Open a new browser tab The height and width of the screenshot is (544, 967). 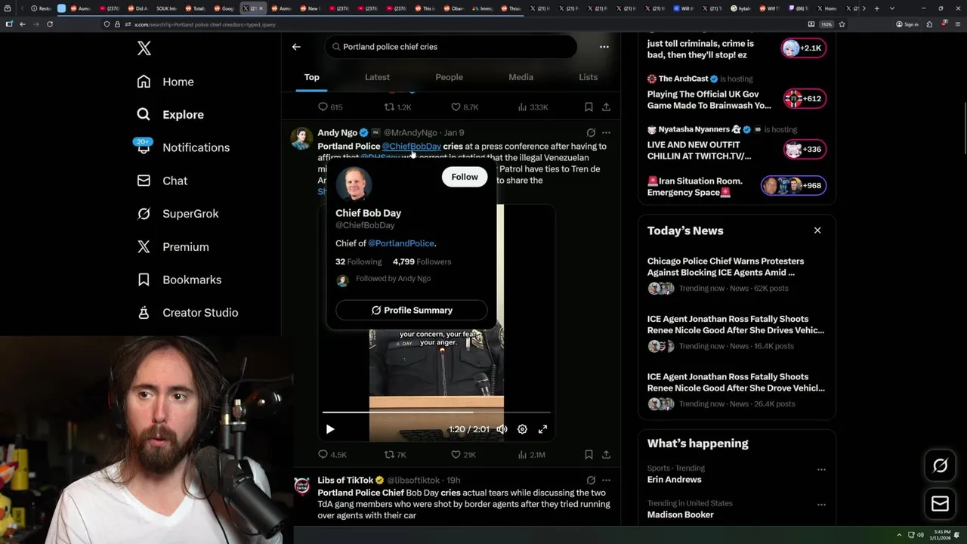876,8
